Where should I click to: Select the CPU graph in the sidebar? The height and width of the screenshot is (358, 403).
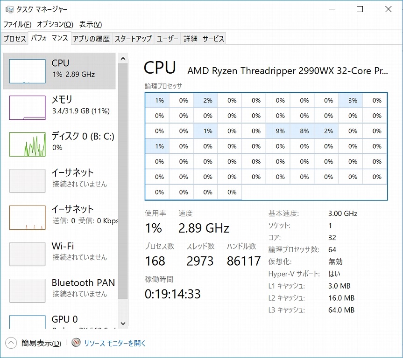click(x=61, y=70)
